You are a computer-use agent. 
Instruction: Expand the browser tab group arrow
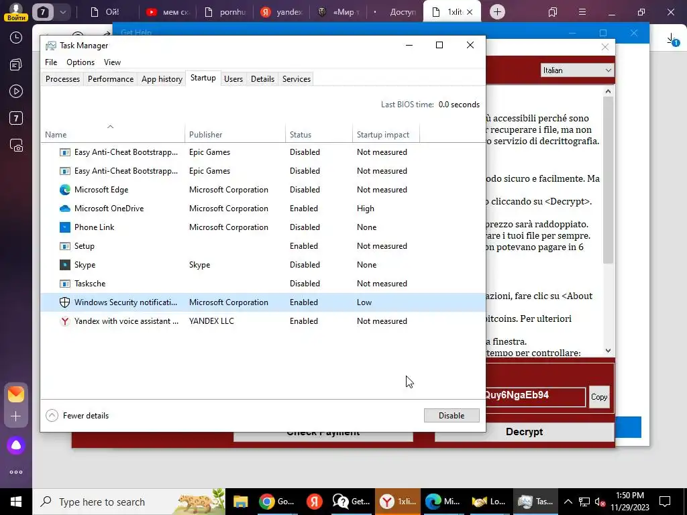63,12
